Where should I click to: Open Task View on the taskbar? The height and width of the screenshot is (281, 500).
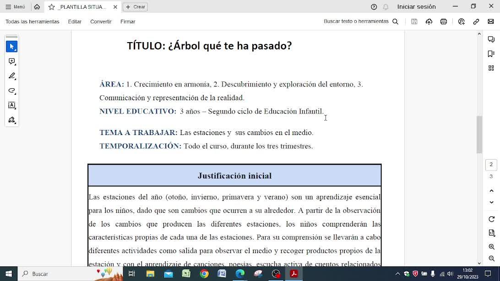[131, 274]
